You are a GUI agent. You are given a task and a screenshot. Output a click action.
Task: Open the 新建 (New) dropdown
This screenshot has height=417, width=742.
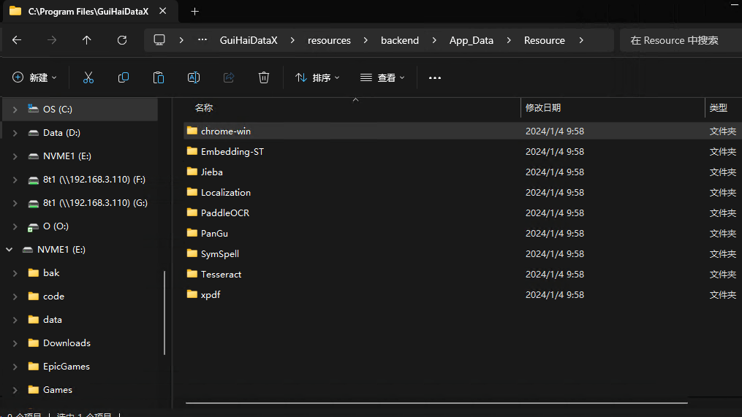[x=34, y=77]
